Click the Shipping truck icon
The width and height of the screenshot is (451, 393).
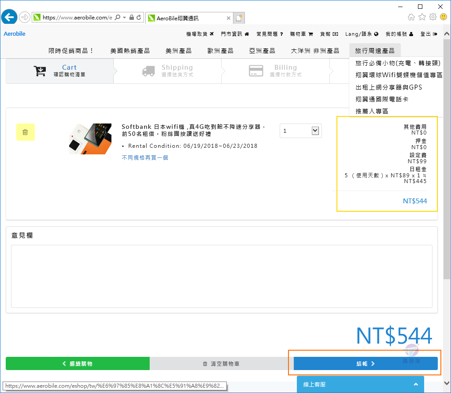[148, 71]
